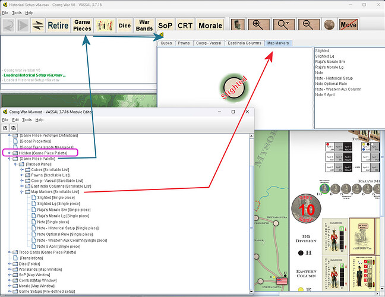This screenshot has width=385, height=297.
Task: Open Help menu in Module Editor
Action: tap(39, 120)
